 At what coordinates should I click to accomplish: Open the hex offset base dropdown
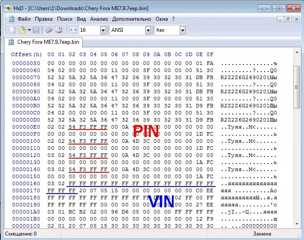(182, 30)
